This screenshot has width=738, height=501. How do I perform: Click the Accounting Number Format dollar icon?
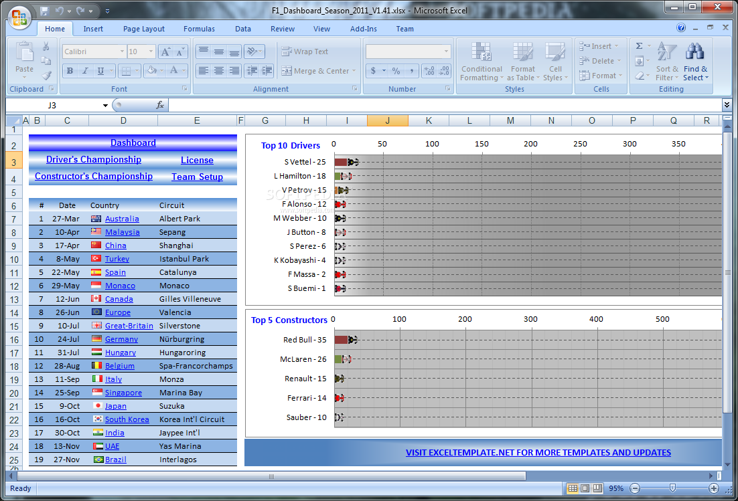(373, 71)
